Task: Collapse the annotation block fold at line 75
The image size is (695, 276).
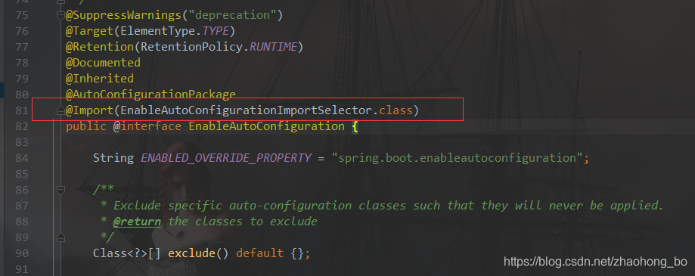Action: [x=61, y=16]
